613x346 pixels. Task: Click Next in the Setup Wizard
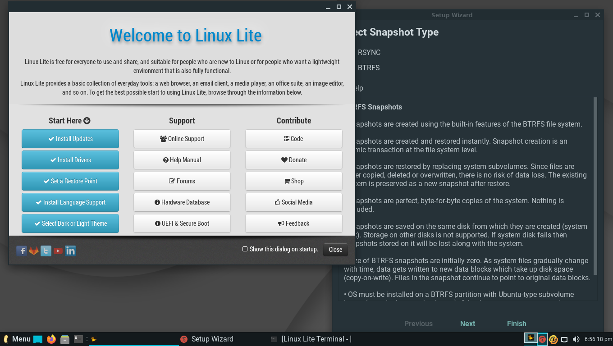[467, 323]
